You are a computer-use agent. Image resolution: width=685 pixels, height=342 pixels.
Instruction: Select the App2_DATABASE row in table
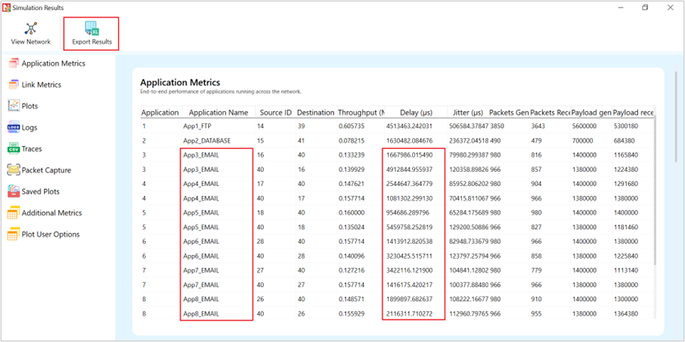point(206,141)
